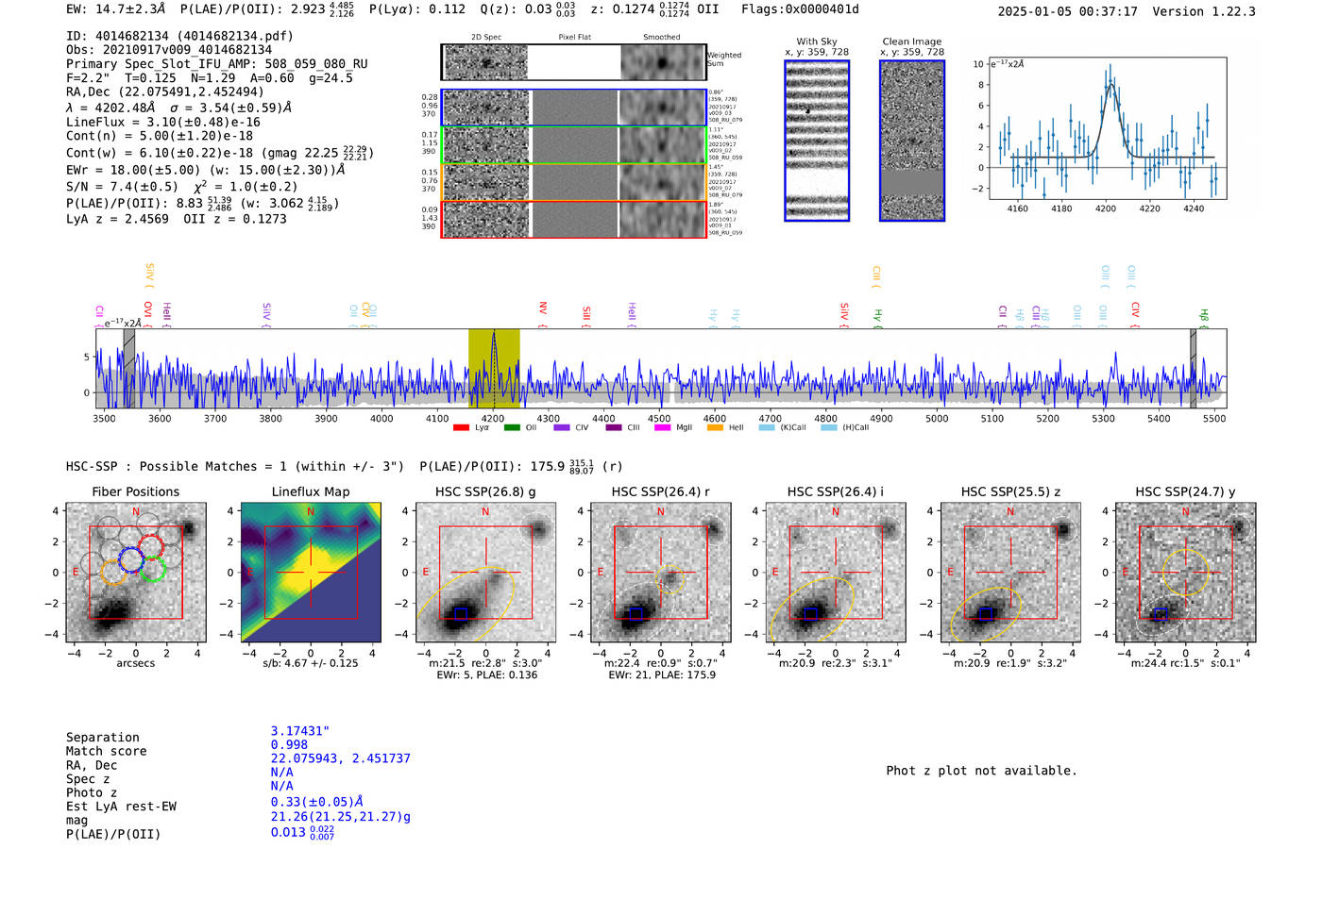Click the Obs: 20210917v009_4014682134 line
This screenshot has width=1322, height=899.
pos(169,50)
